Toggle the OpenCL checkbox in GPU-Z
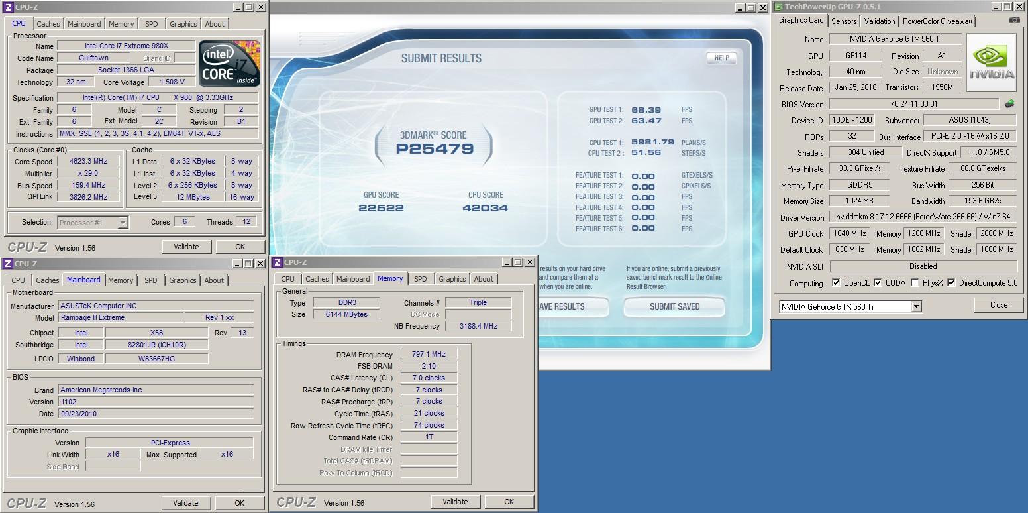 (x=836, y=283)
